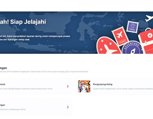Image resolution: width=153 pixels, height=119 pixels.
Task: Open the Pengunjung Asing thumbnail image
Action: [84, 86]
